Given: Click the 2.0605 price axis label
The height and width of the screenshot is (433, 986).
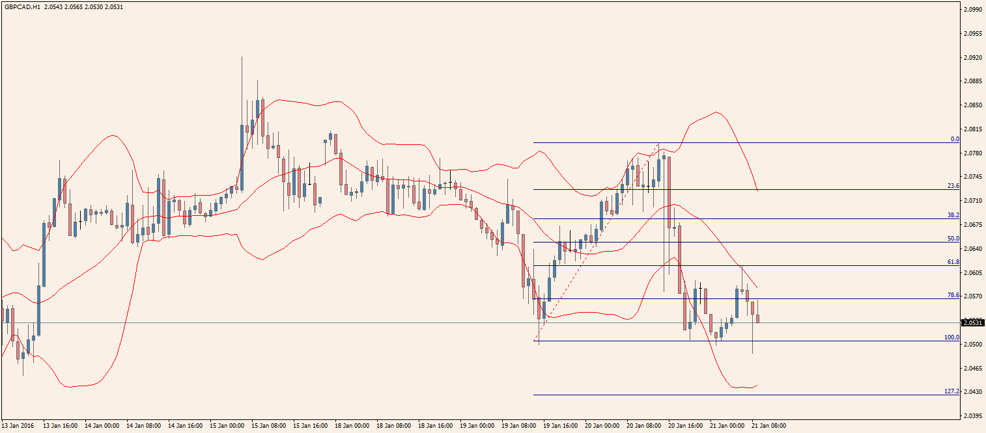Looking at the screenshot, I should (973, 272).
